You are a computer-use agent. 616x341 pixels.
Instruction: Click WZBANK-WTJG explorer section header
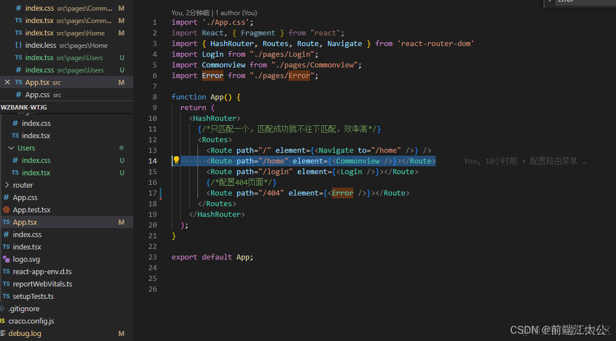(x=66, y=107)
